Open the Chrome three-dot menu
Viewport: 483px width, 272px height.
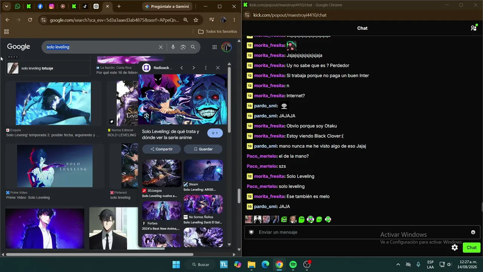(234, 20)
